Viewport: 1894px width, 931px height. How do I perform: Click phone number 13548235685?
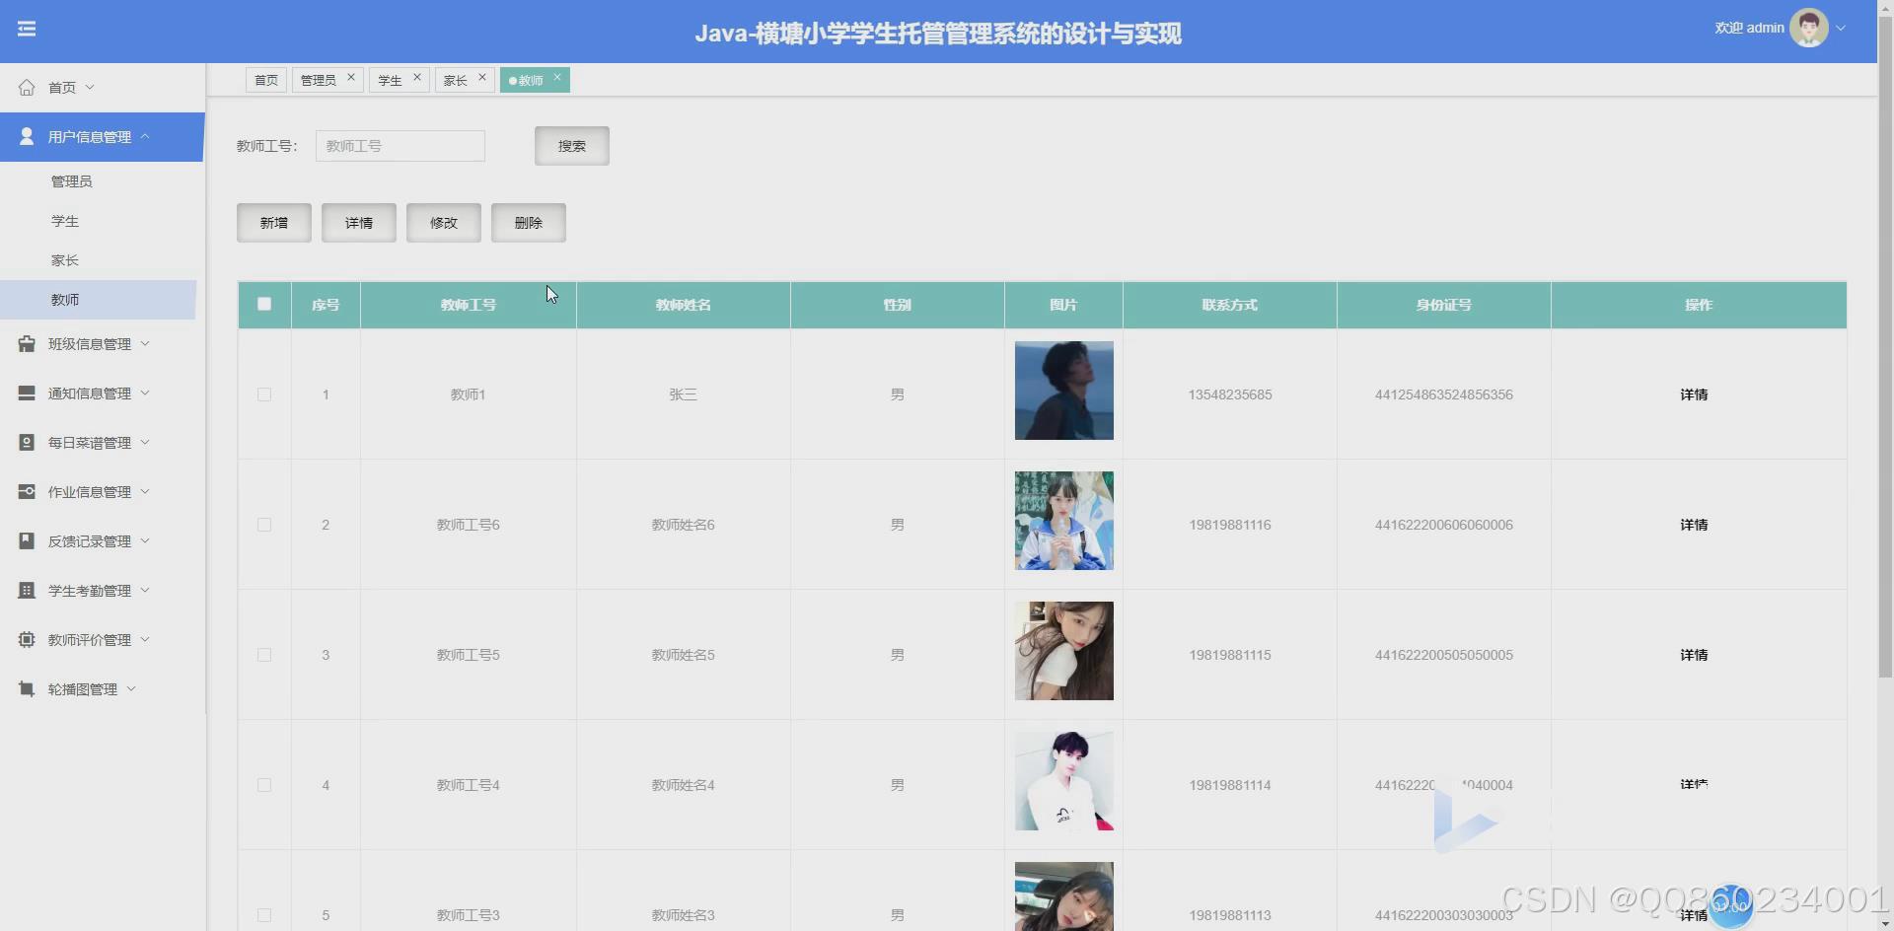[1230, 394]
